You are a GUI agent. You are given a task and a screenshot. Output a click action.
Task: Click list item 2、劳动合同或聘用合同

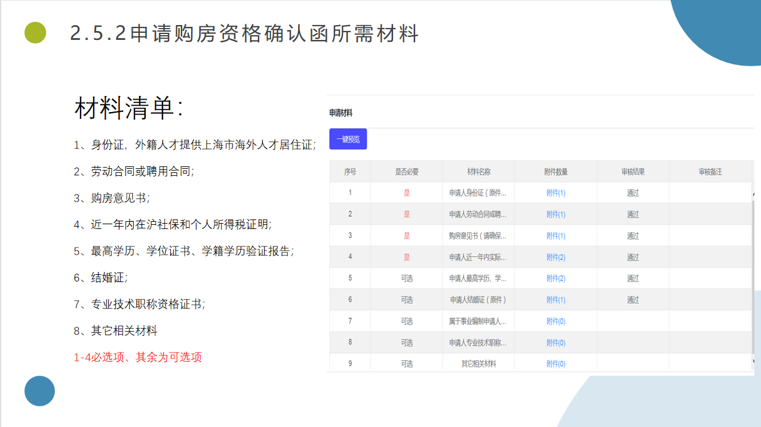(x=134, y=172)
